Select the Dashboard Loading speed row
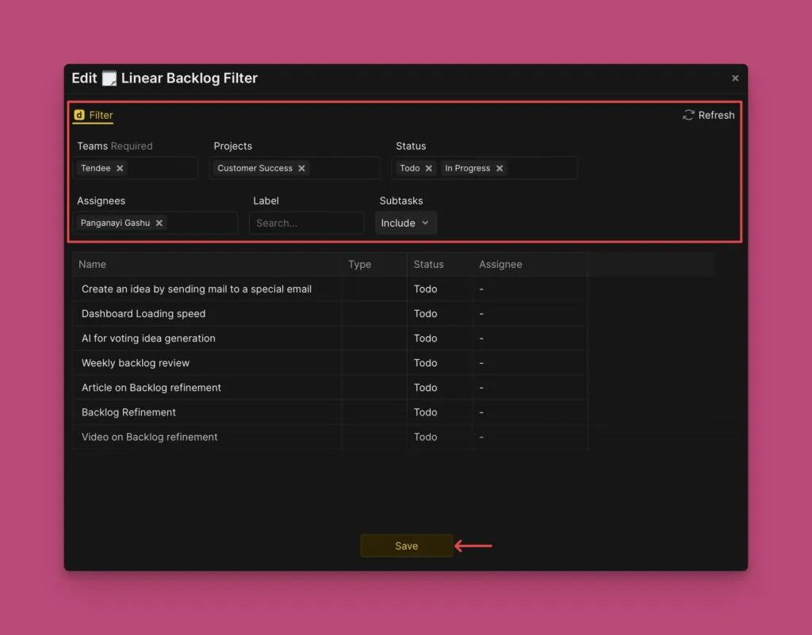Screen dimensions: 812x635 144,314
